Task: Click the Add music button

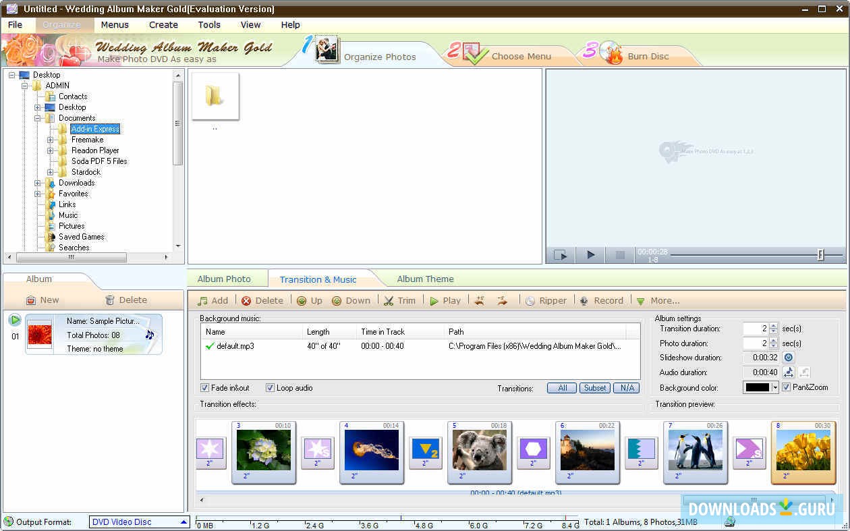Action: point(213,301)
